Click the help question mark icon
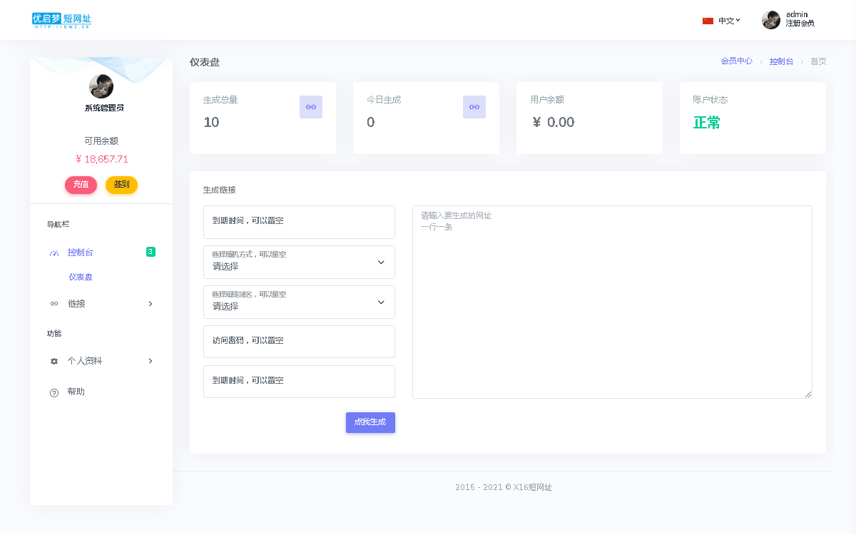The height and width of the screenshot is (535, 856). [54, 392]
